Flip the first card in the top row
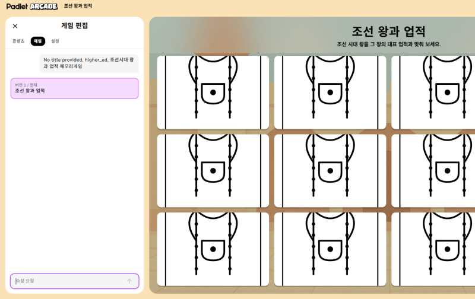 [213, 93]
